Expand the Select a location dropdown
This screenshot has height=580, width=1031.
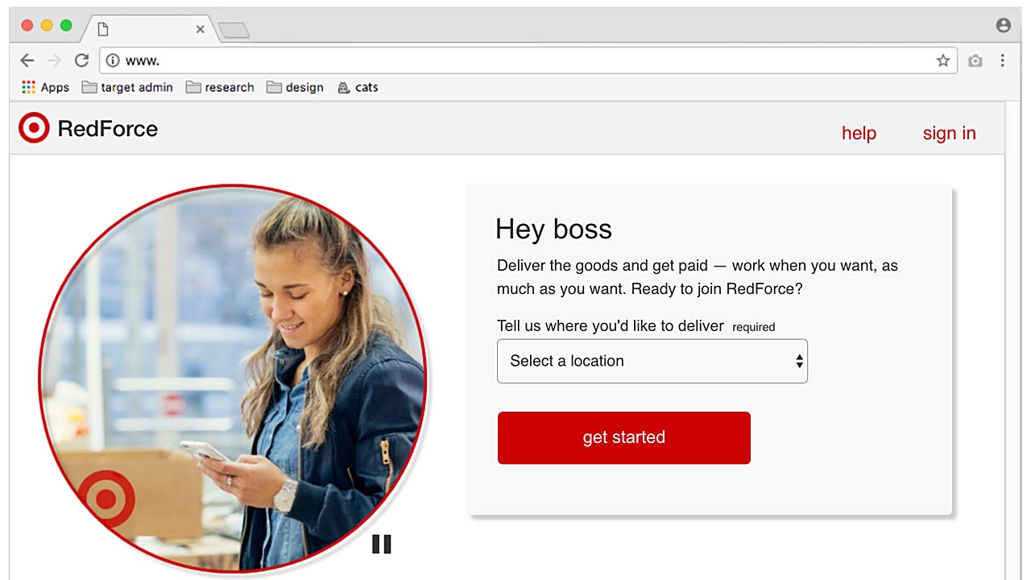[x=652, y=361]
